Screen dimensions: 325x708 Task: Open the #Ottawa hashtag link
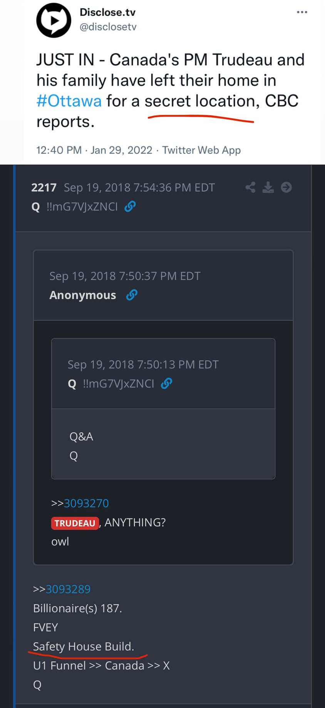(69, 101)
